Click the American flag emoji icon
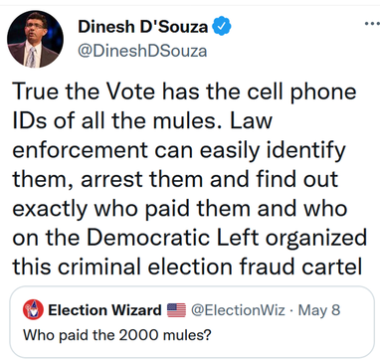The height and width of the screenshot is (359, 380). [176, 310]
